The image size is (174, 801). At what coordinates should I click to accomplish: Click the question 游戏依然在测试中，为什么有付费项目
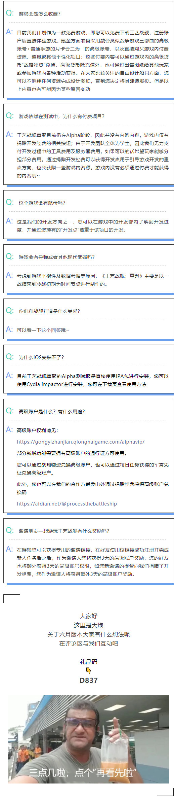click(61, 116)
